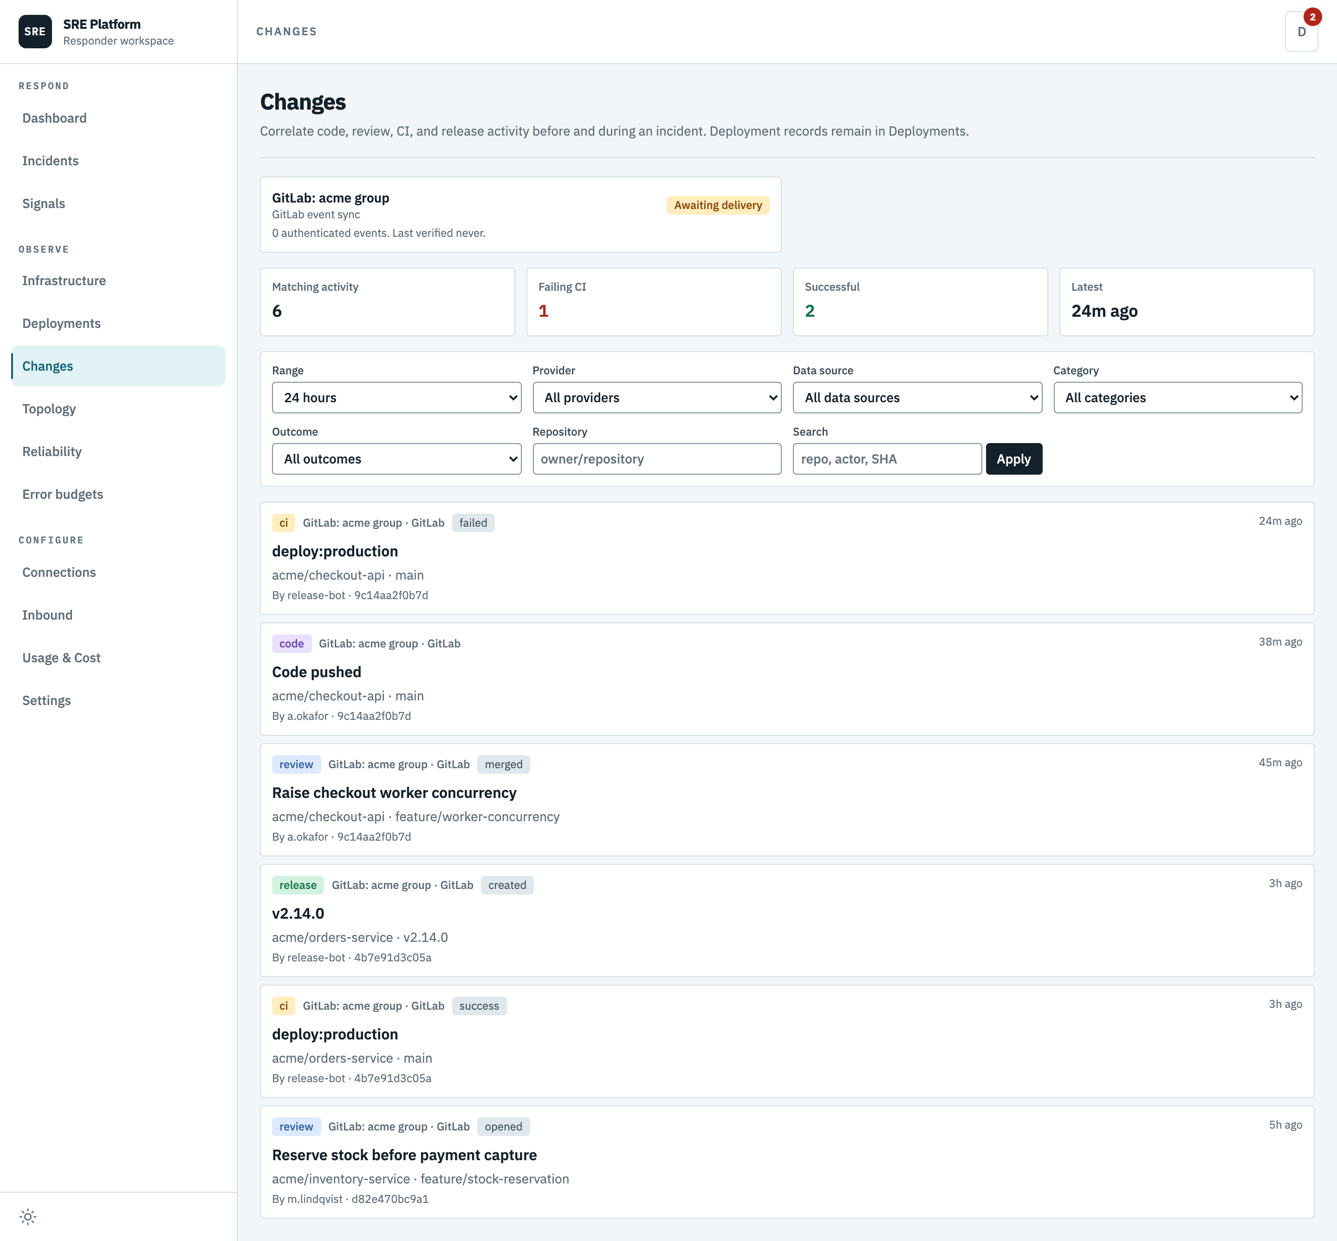
Task: Open the All outcomes dropdown
Action: (x=396, y=459)
